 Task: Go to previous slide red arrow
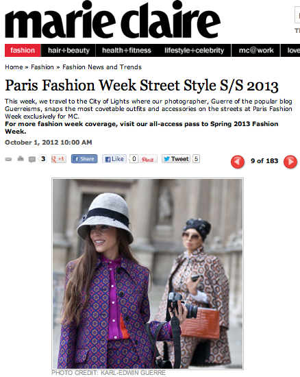pyautogui.click(x=238, y=162)
